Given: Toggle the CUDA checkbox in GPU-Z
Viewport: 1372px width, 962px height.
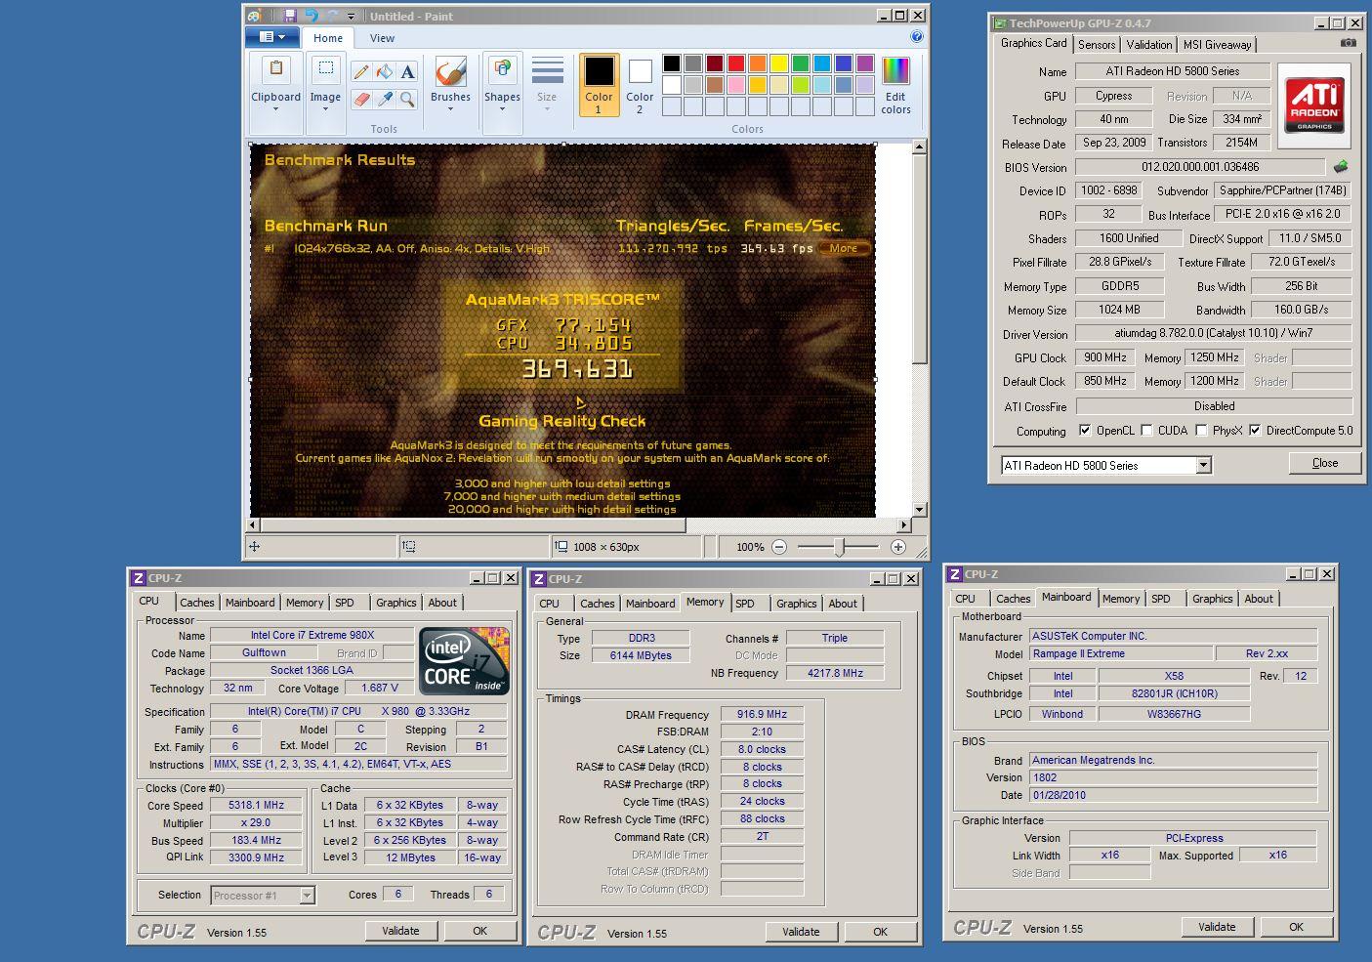Looking at the screenshot, I should point(1146,430).
